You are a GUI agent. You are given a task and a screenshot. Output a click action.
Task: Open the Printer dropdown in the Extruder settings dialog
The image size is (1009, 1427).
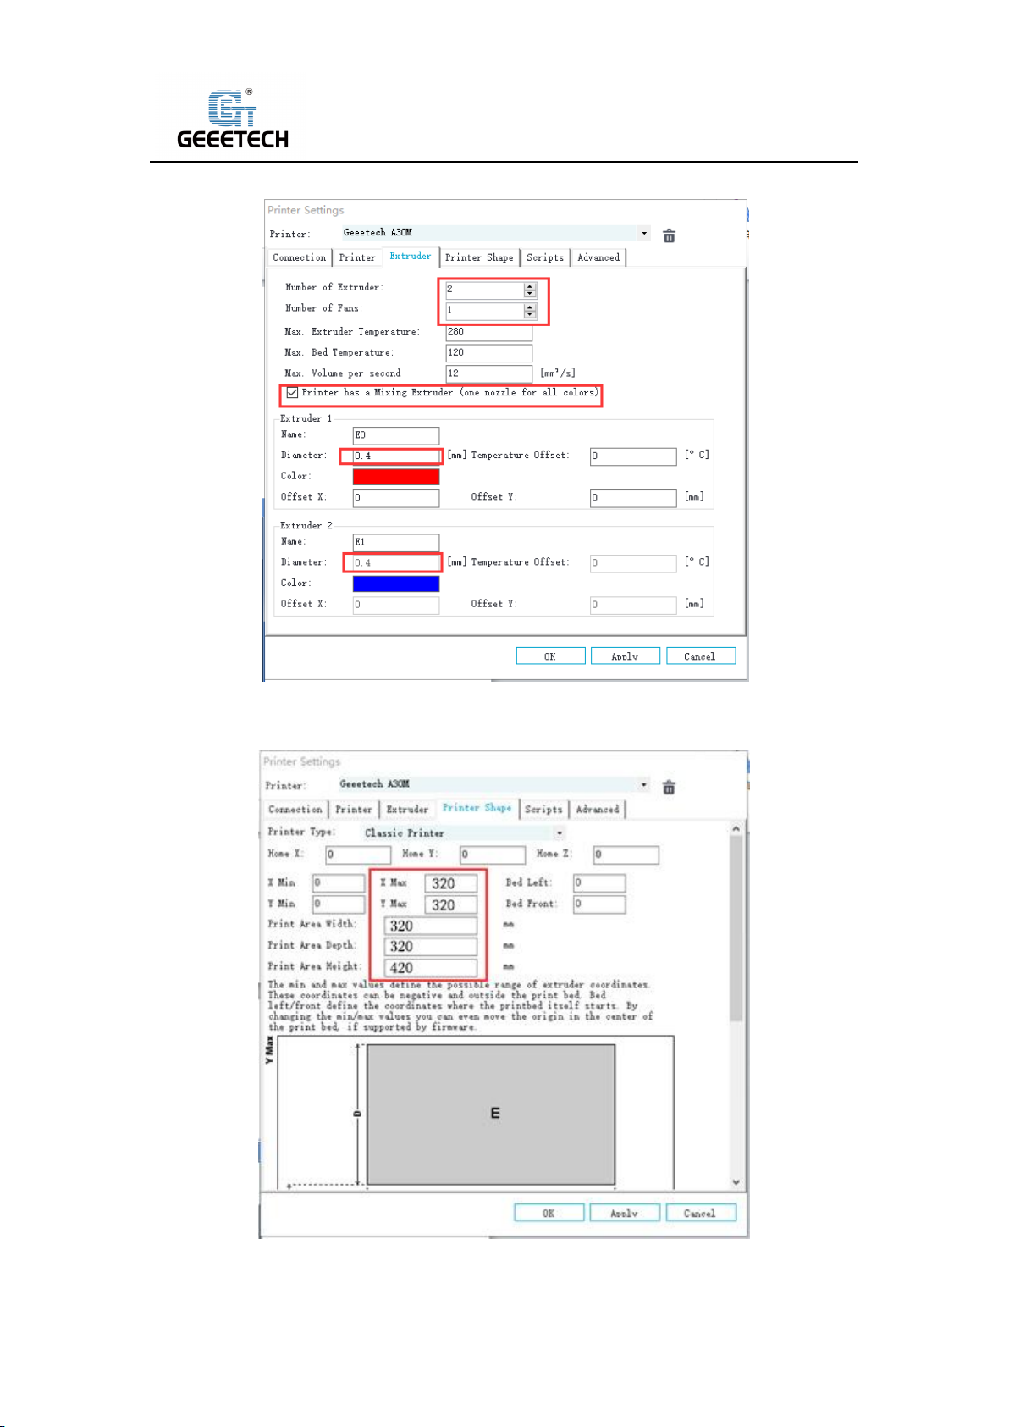[644, 234]
